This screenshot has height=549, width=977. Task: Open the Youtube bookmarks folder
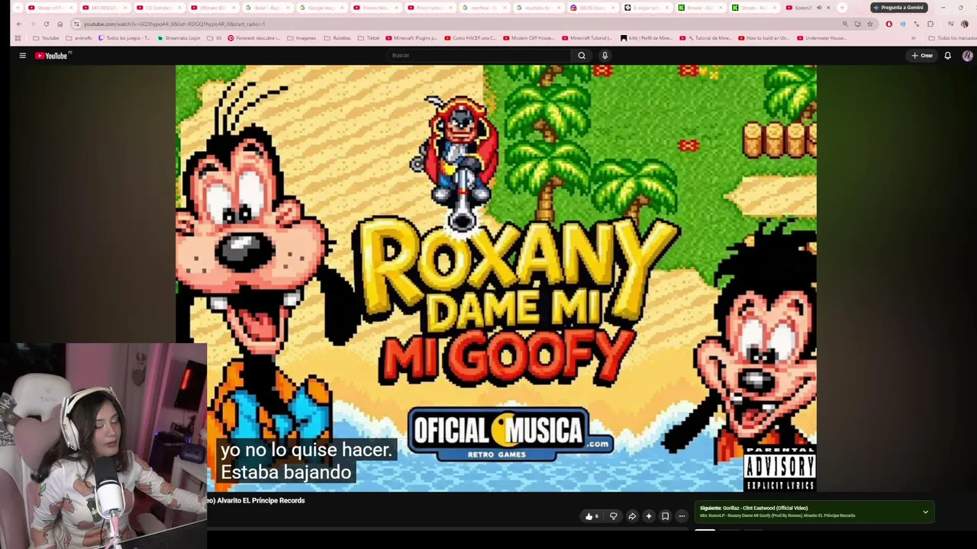pyautogui.click(x=46, y=38)
